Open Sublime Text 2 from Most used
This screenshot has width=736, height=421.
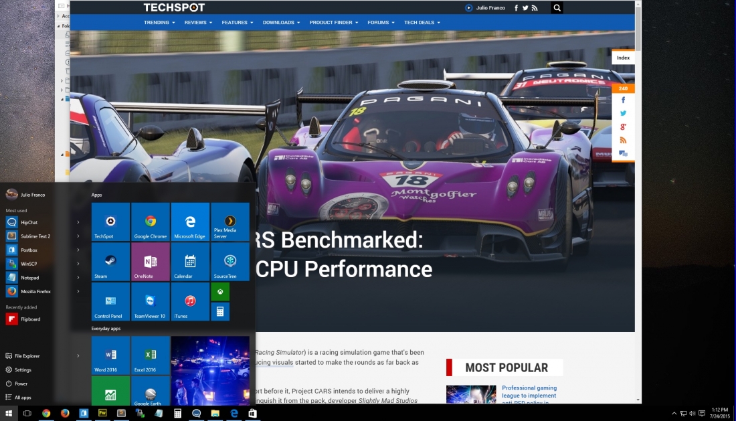[28, 236]
